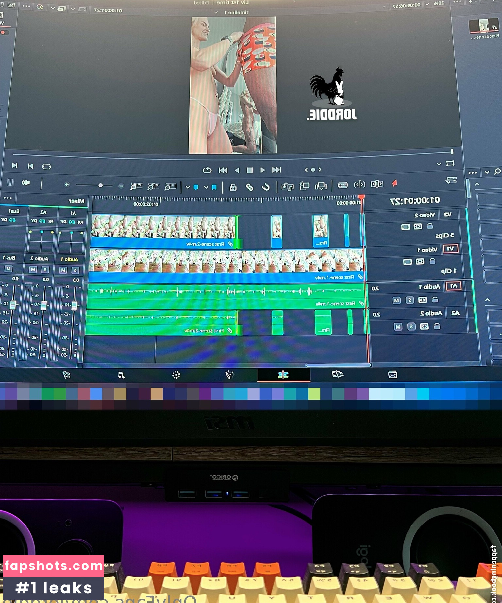Toggle the Snapping magnet icon
This screenshot has height=603, width=502.
click(266, 187)
